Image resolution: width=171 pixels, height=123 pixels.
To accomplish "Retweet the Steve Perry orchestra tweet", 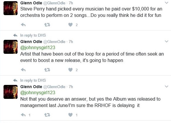I will (47, 25).
